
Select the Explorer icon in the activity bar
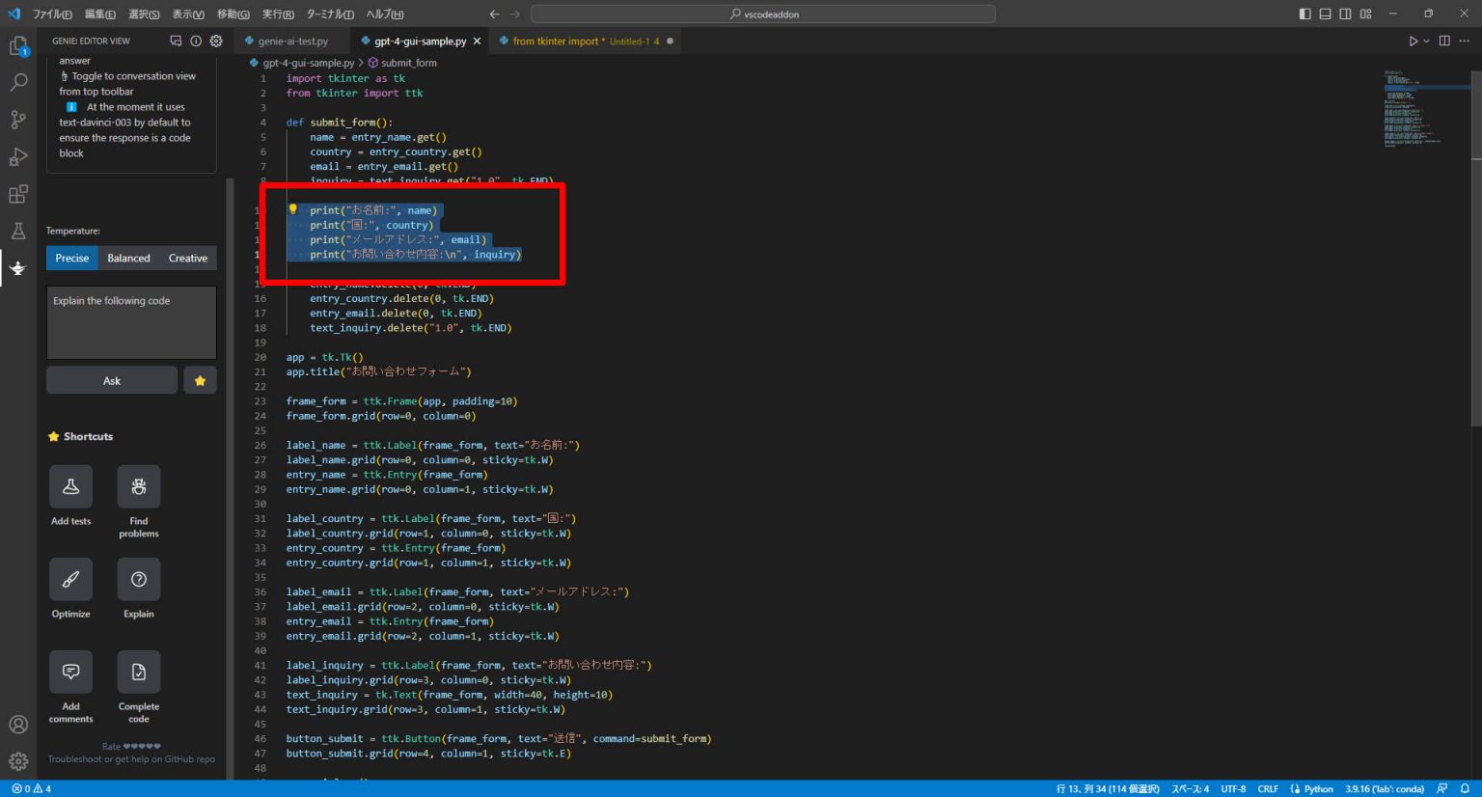point(17,44)
